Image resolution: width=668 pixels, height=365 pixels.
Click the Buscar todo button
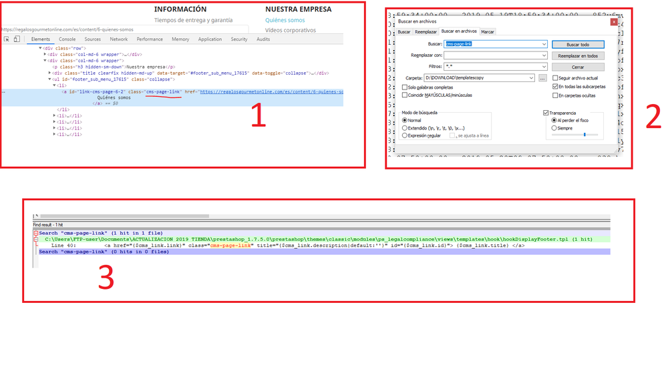point(578,44)
